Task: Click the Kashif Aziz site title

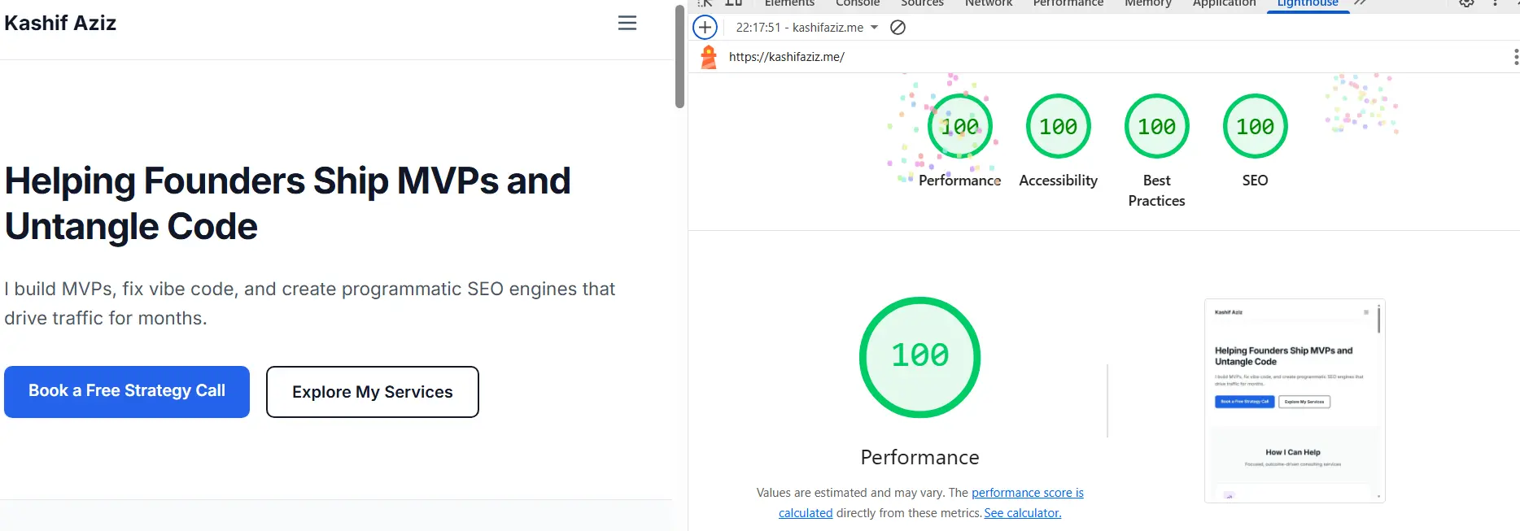Action: pyautogui.click(x=60, y=23)
